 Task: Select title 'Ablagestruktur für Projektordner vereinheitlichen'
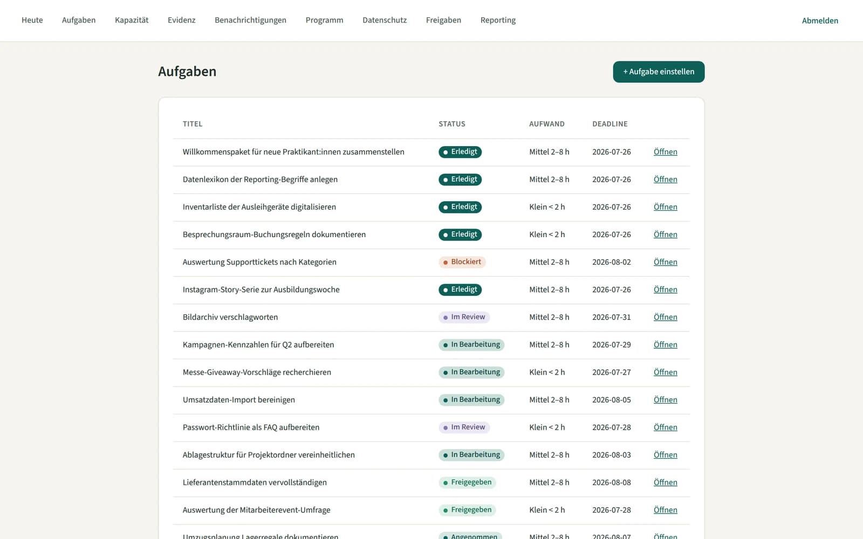[x=269, y=455]
